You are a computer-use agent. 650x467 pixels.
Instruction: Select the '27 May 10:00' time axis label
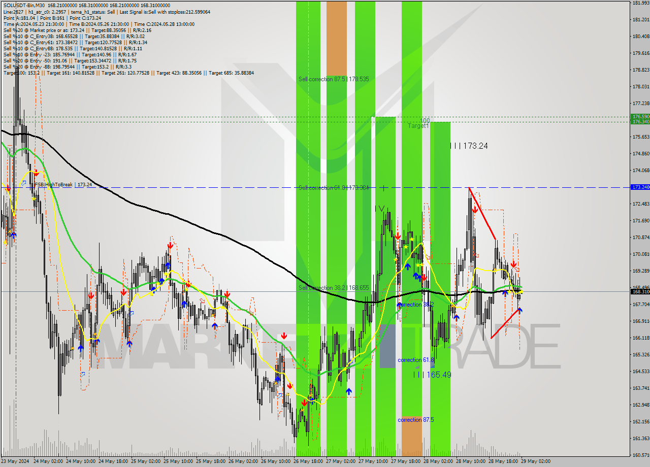pos(374,461)
